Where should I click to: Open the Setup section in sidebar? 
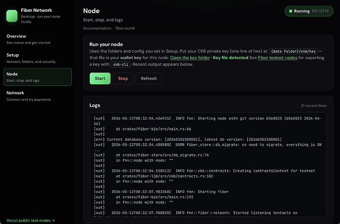tap(37, 58)
